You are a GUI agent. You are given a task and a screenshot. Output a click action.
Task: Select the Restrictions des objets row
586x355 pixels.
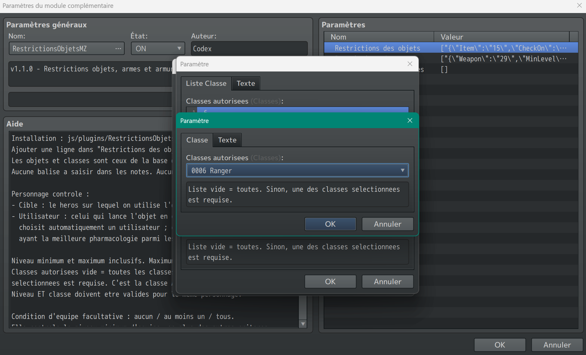[451, 48]
